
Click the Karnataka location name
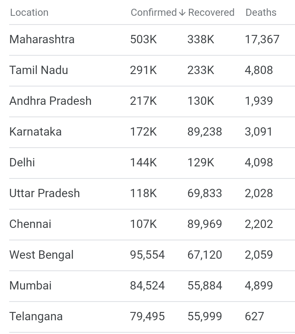coord(35,132)
